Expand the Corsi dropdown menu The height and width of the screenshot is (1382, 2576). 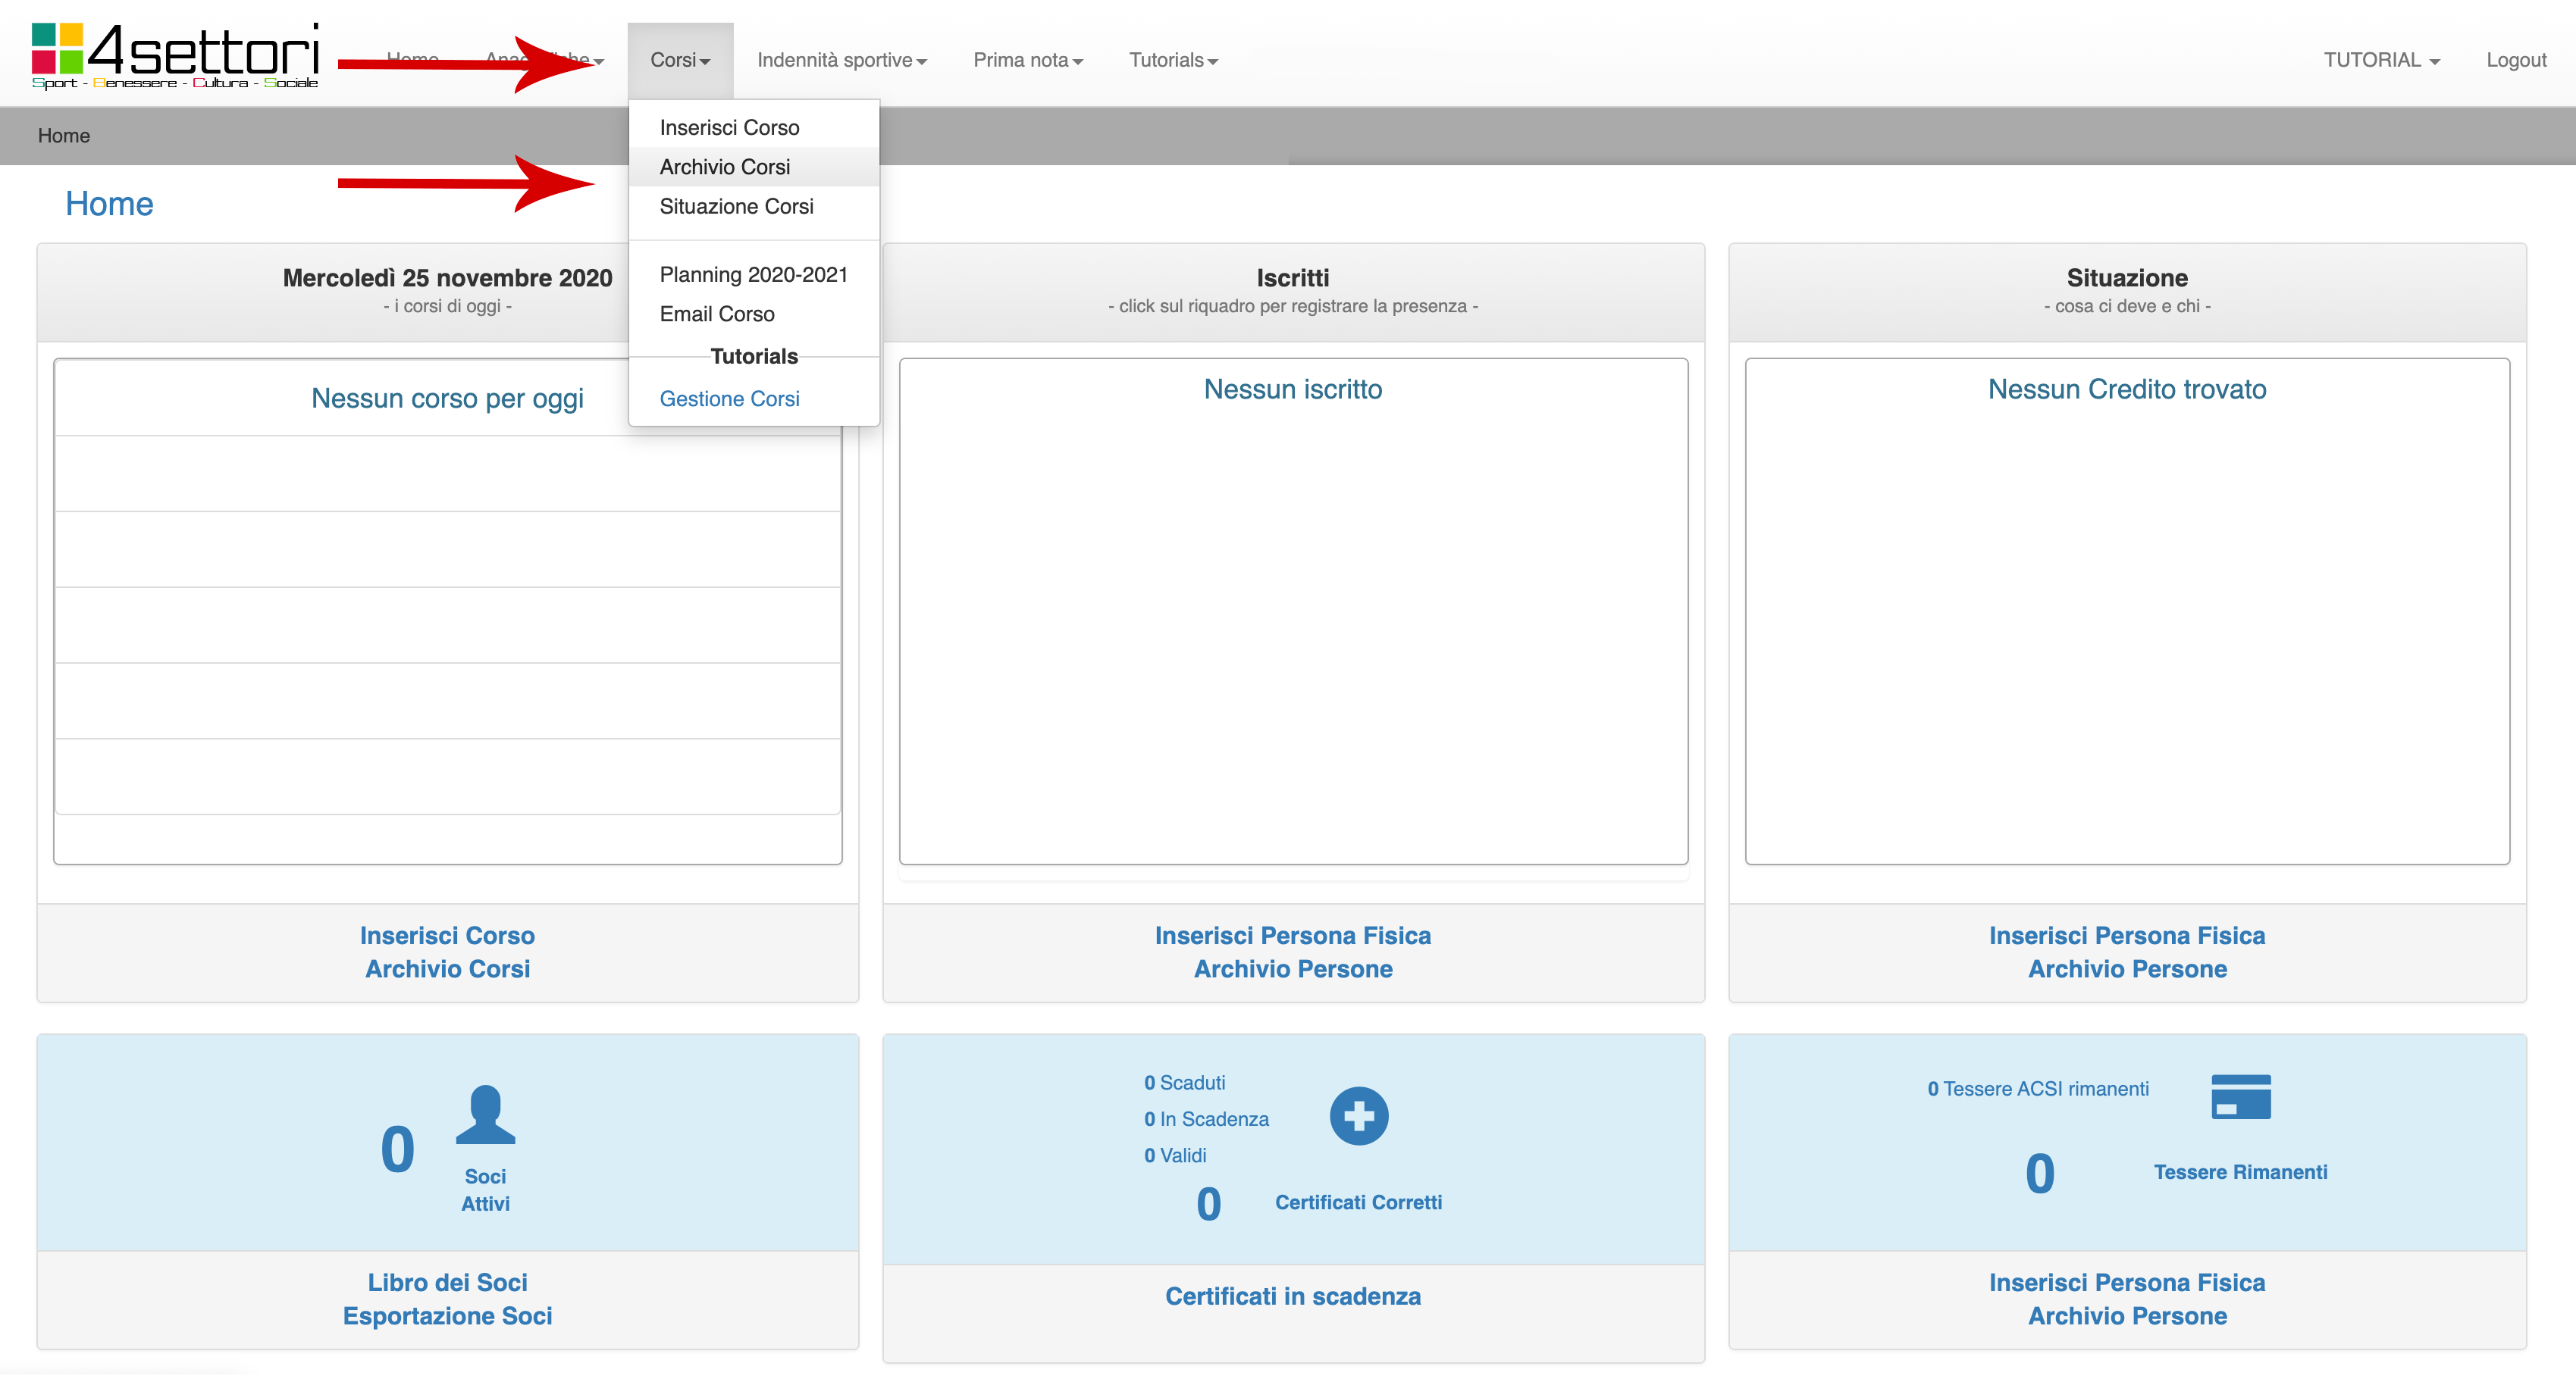coord(680,60)
